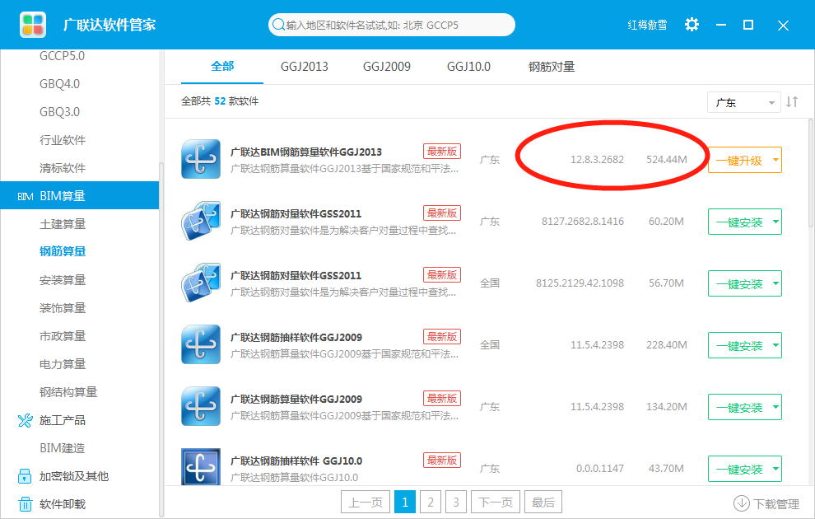815x519 pixels.
Task: Click 一键安装 for 广东 GSS2011
Action: click(x=738, y=222)
